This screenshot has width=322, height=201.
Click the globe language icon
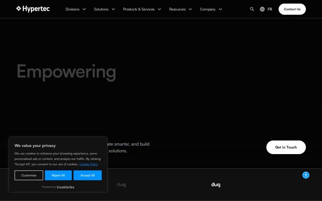tap(262, 9)
